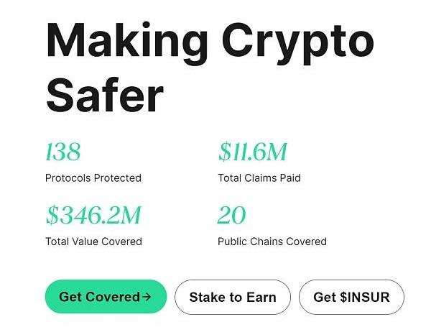This screenshot has width=431, height=327.
Task: Select the Protocols Protected label
Action: (x=93, y=178)
